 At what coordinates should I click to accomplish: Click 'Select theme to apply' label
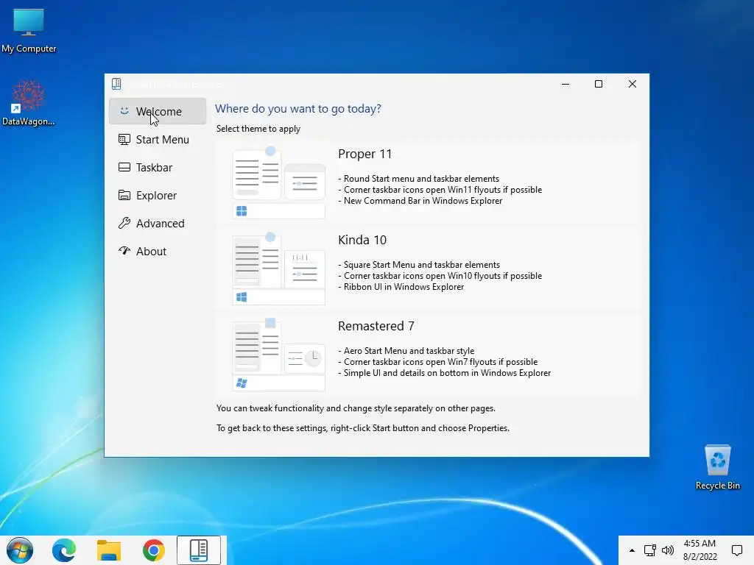click(258, 129)
